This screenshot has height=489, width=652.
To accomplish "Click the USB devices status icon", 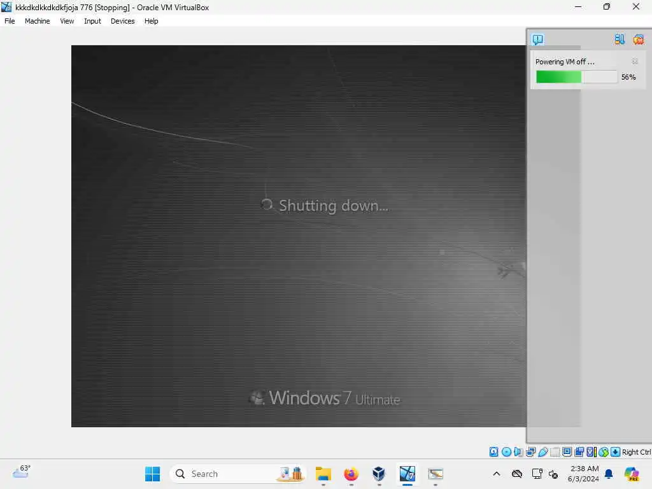I will click(x=542, y=451).
